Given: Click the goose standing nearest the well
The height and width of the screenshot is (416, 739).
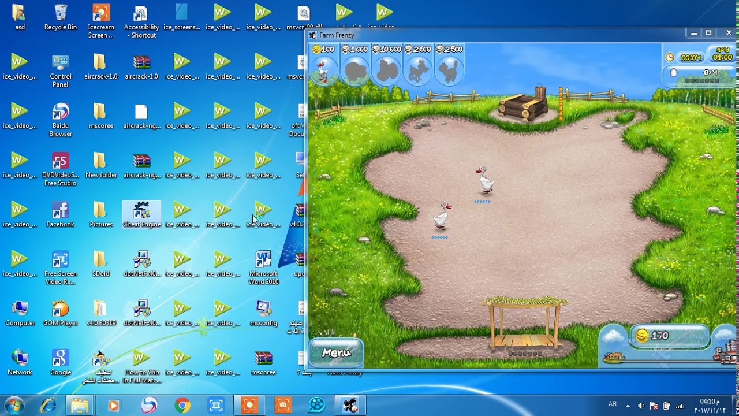Looking at the screenshot, I should (486, 180).
